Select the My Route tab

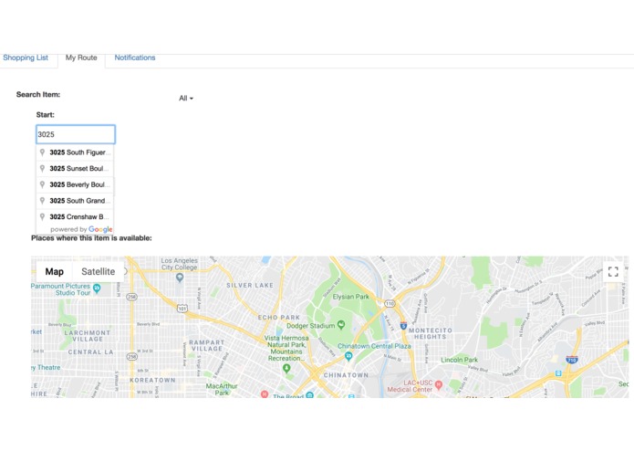(81, 58)
